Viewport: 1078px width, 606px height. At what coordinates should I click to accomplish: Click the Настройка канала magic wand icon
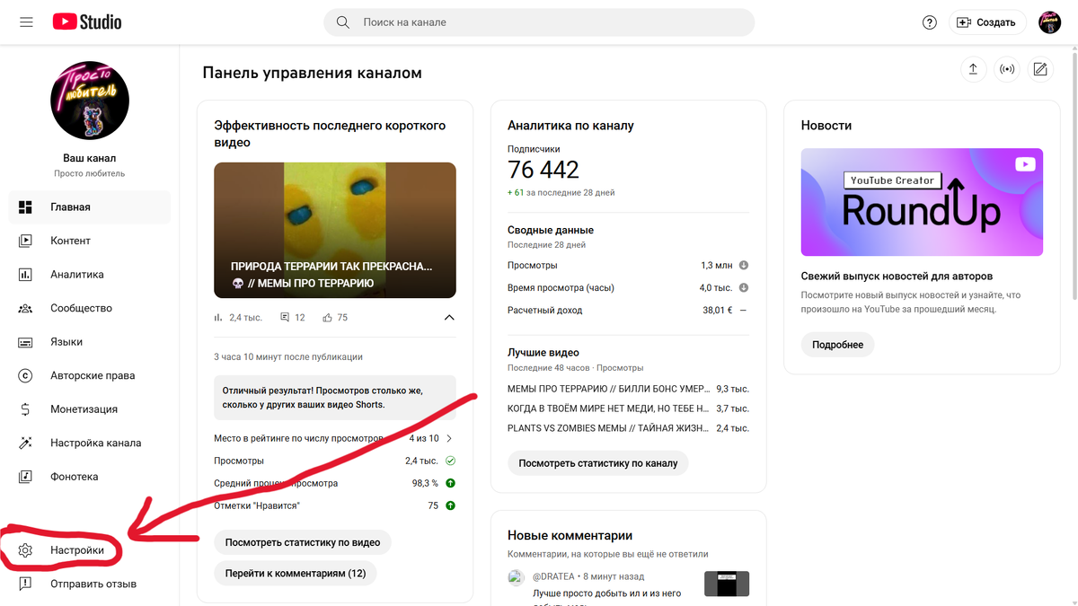25,443
